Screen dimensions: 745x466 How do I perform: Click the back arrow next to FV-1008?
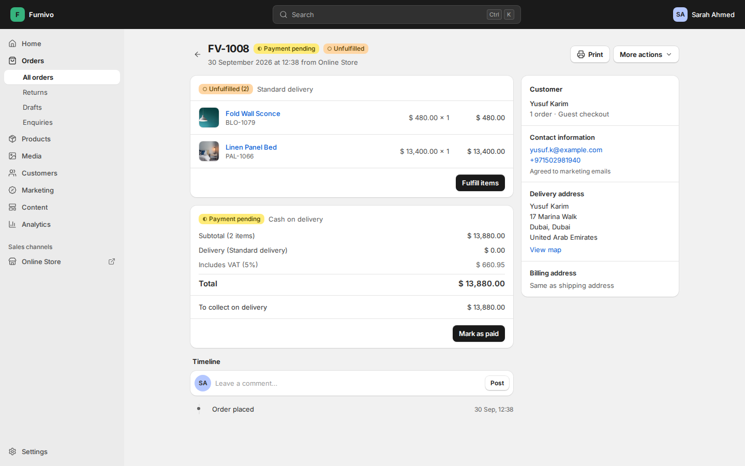tap(198, 54)
